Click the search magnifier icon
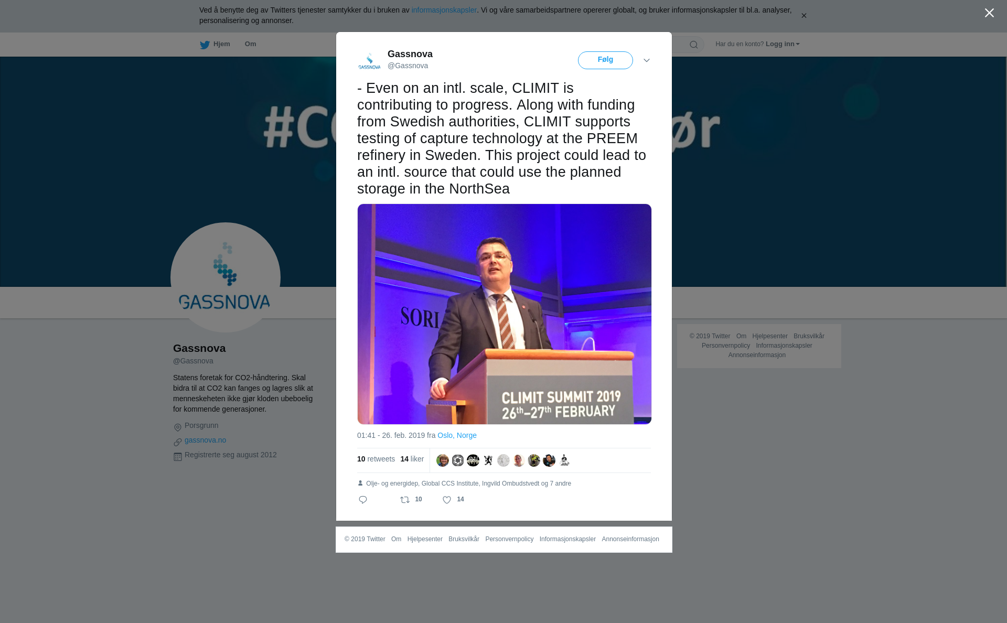This screenshot has height=623, width=1007. (x=694, y=45)
